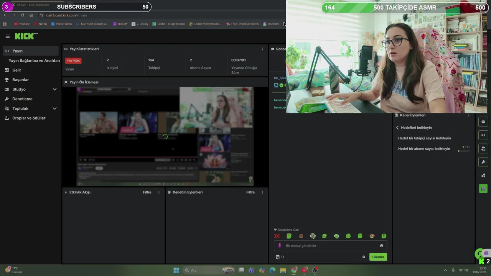The height and width of the screenshot is (276, 491).
Task: Click the stream preview thumbnail
Action: [x=165, y=136]
